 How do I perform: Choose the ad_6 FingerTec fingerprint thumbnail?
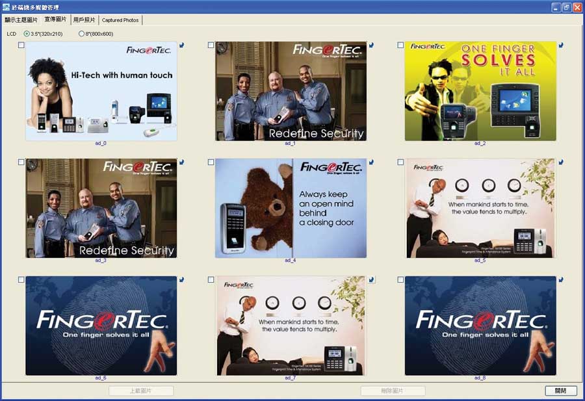pyautogui.click(x=101, y=326)
